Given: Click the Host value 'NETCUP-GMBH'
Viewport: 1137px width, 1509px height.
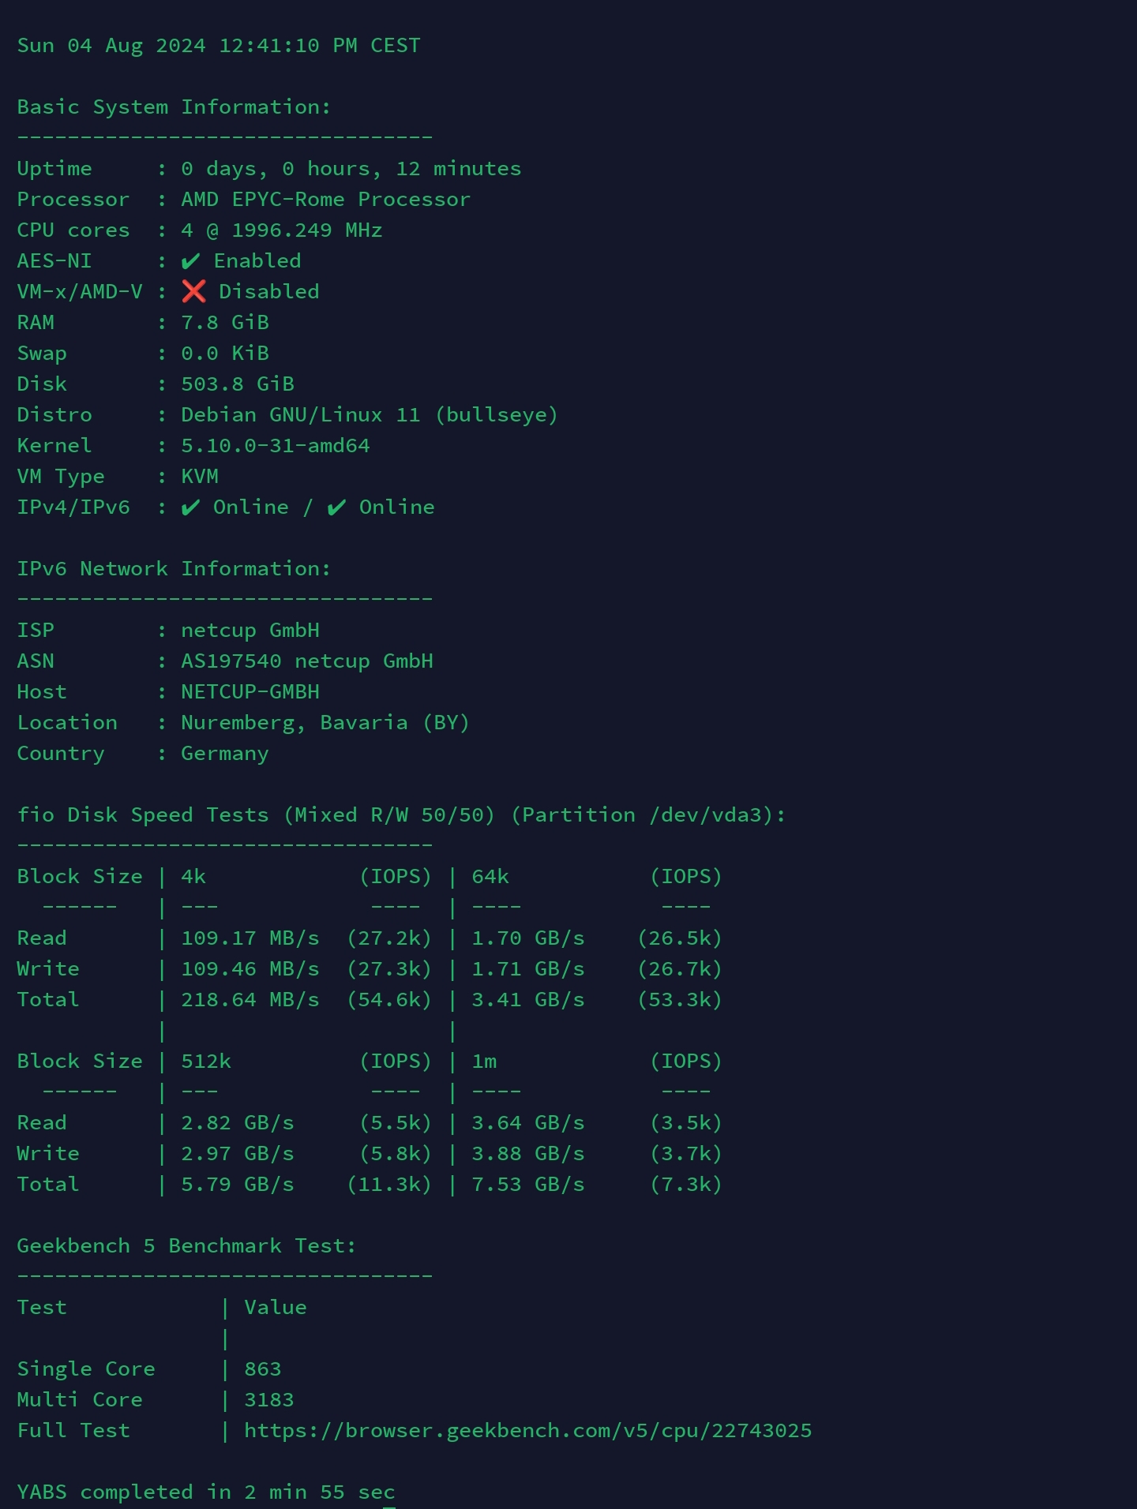Looking at the screenshot, I should pos(250,692).
